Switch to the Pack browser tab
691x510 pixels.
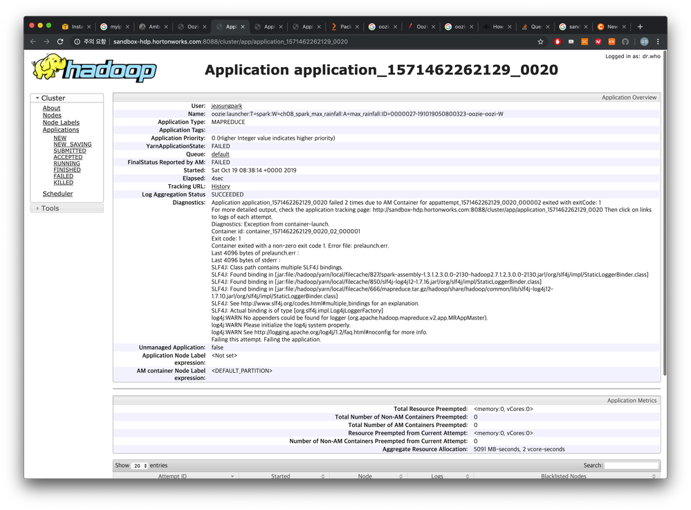344,27
